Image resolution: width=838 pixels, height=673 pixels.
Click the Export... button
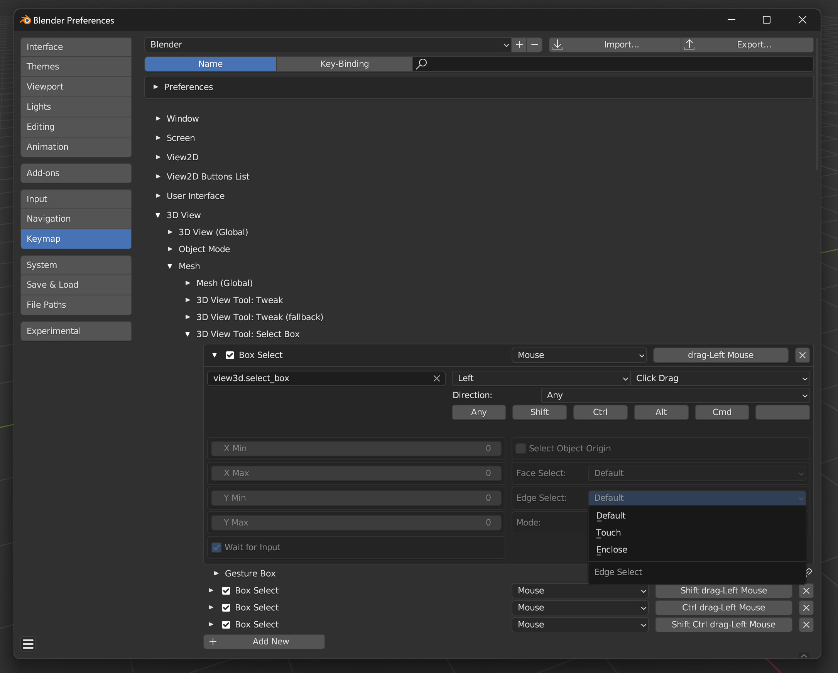(753, 45)
